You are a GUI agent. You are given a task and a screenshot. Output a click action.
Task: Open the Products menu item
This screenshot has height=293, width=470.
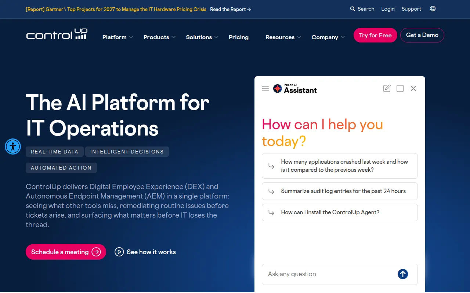coord(156,37)
